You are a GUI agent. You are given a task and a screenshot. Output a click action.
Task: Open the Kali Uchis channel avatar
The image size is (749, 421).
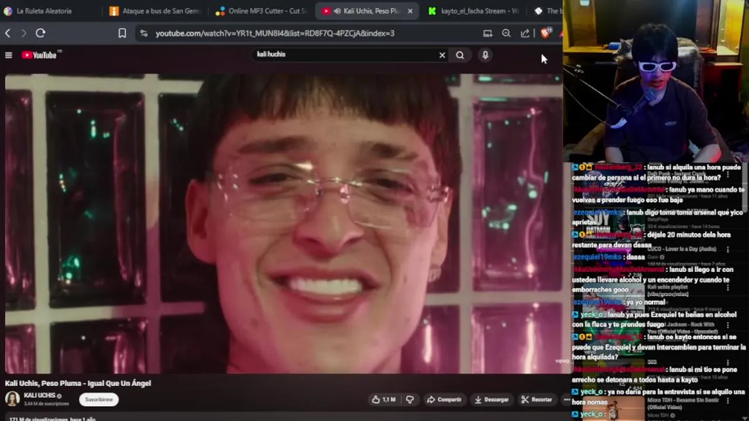(12, 399)
